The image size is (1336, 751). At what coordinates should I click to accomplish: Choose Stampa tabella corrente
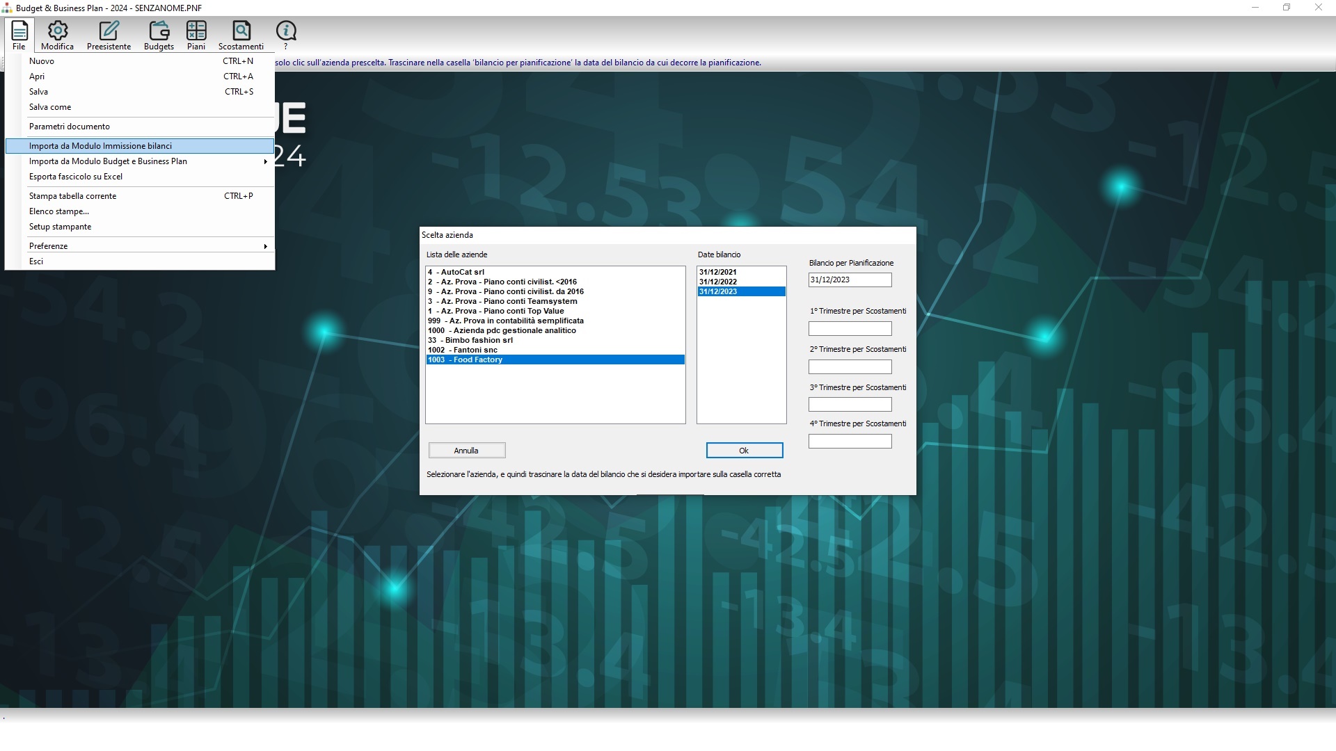coord(140,196)
